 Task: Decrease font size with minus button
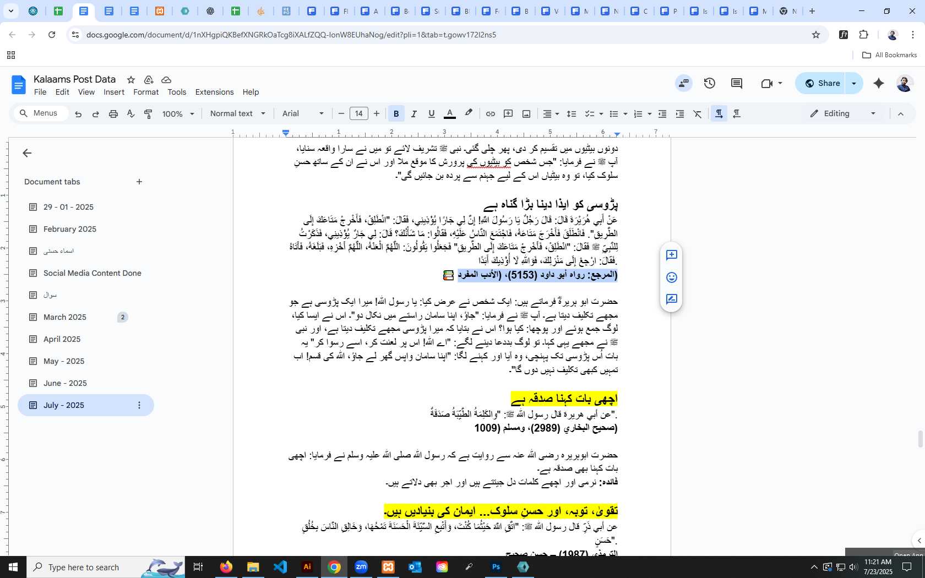tap(341, 114)
